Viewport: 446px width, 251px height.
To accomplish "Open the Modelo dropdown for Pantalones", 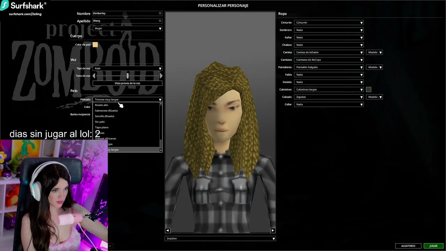I will pos(375,67).
